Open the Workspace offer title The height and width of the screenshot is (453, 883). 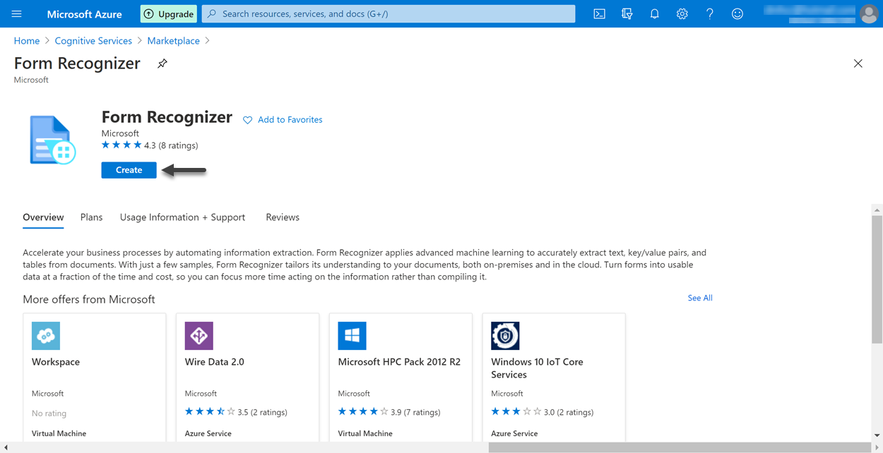click(56, 362)
